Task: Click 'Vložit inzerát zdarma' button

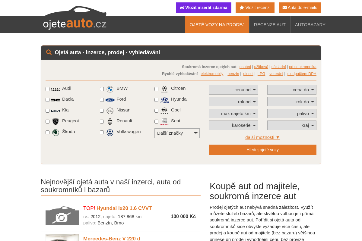Action: (204, 8)
